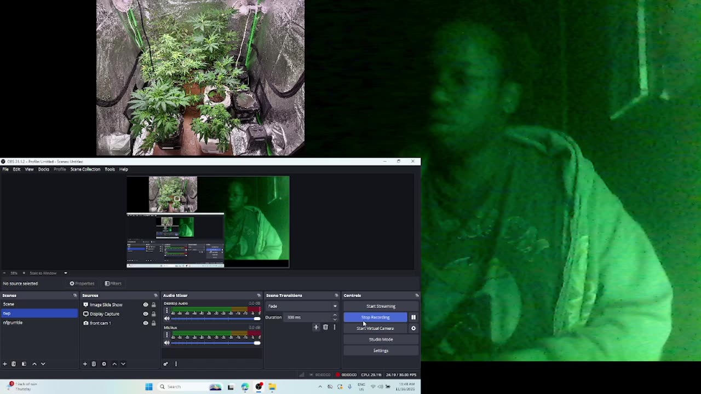Mute Mic/Aux speaker icon

pyautogui.click(x=167, y=343)
